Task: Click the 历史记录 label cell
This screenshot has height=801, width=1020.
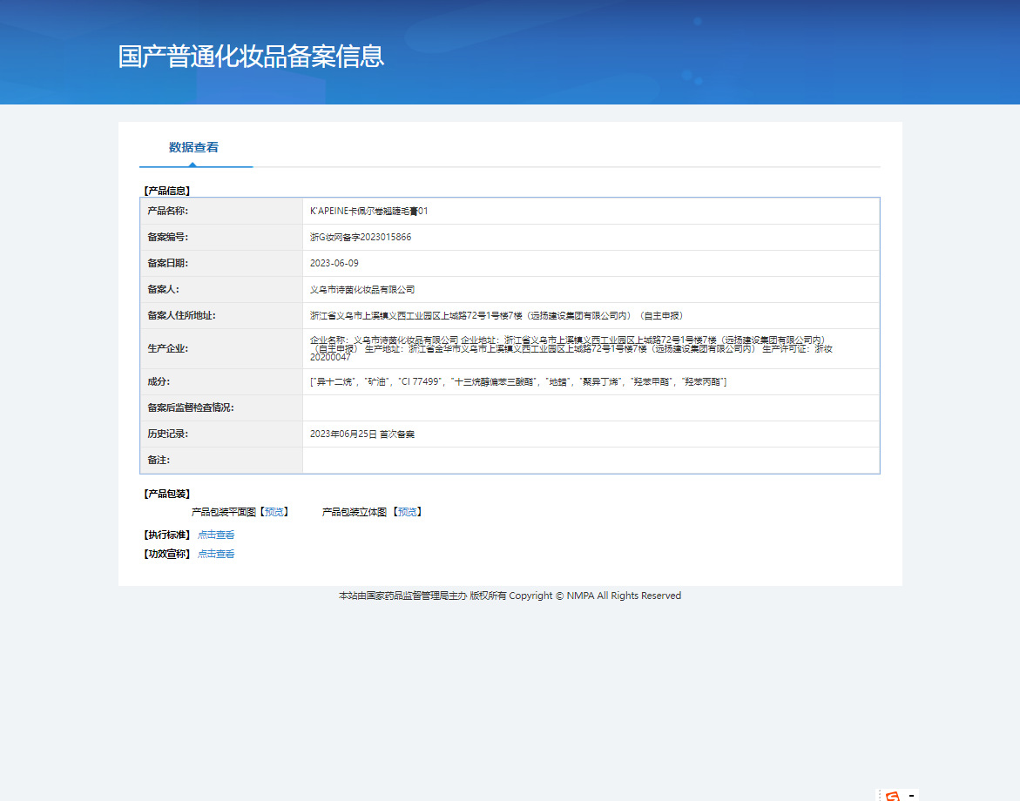Action: 221,434
